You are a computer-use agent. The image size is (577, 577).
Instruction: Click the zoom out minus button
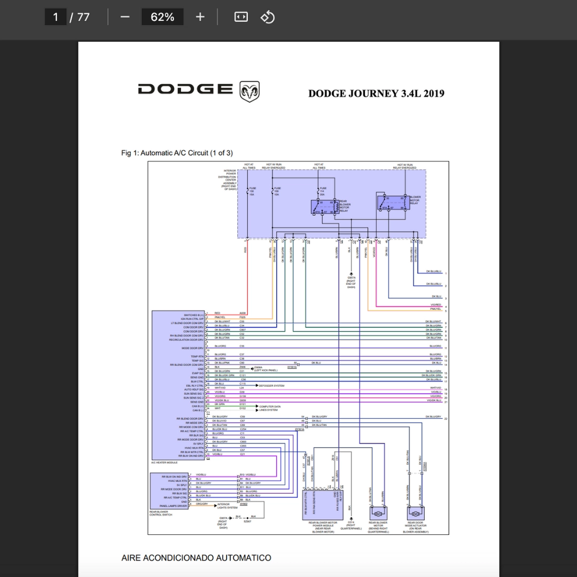point(124,17)
